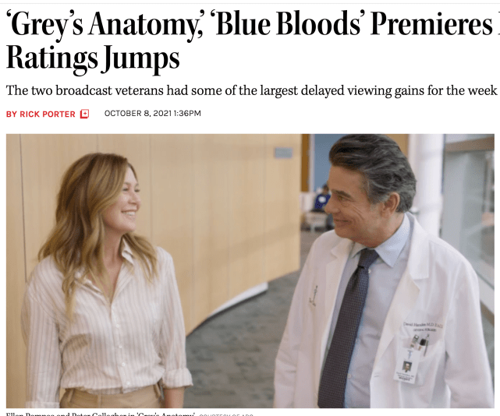Click the photo caption below the image

tap(98, 413)
